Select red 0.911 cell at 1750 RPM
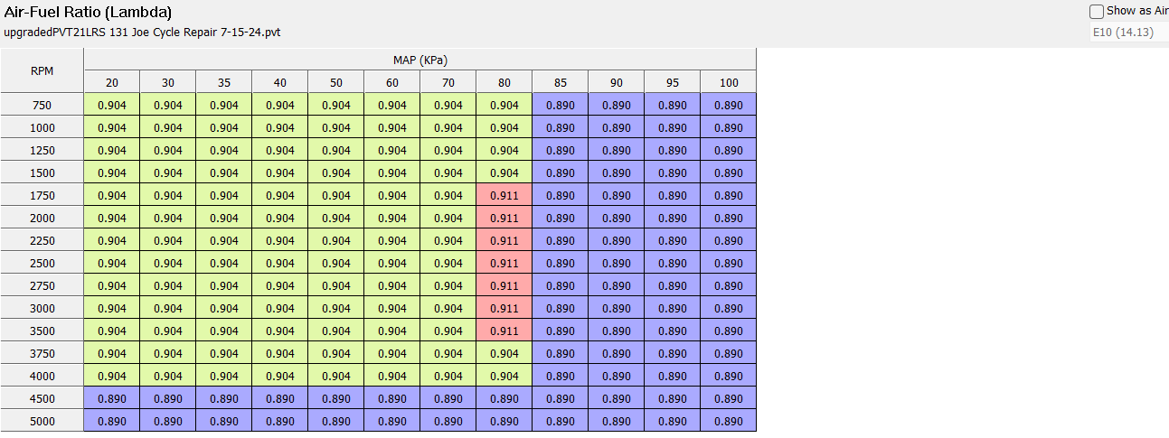 coord(504,195)
